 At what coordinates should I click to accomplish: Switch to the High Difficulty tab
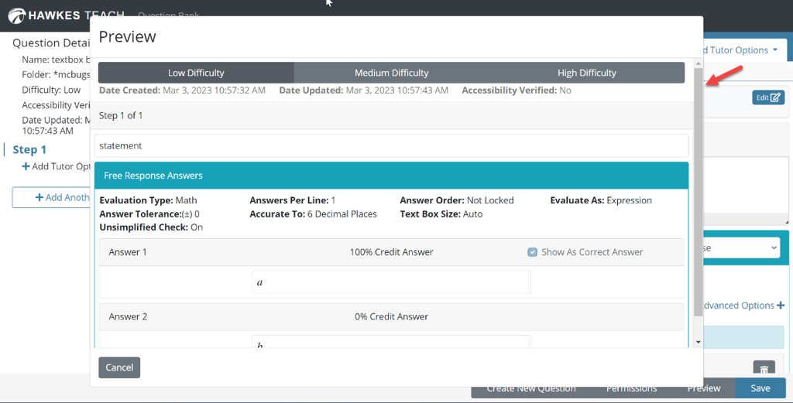click(586, 73)
